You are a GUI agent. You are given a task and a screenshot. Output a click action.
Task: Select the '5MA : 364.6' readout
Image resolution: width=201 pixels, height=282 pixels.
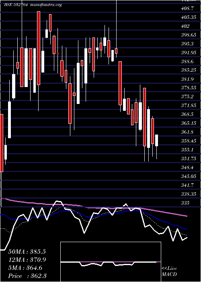25,268
